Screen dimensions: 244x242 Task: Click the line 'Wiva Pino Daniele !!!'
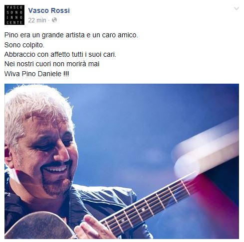click(36, 74)
